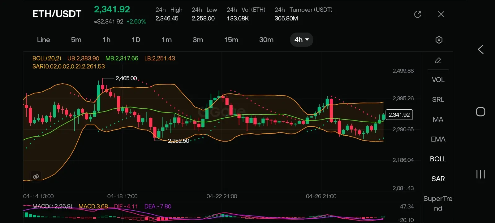Tap the 24h Turnover value 305.80M
The height and width of the screenshot is (223, 495).
click(x=286, y=18)
